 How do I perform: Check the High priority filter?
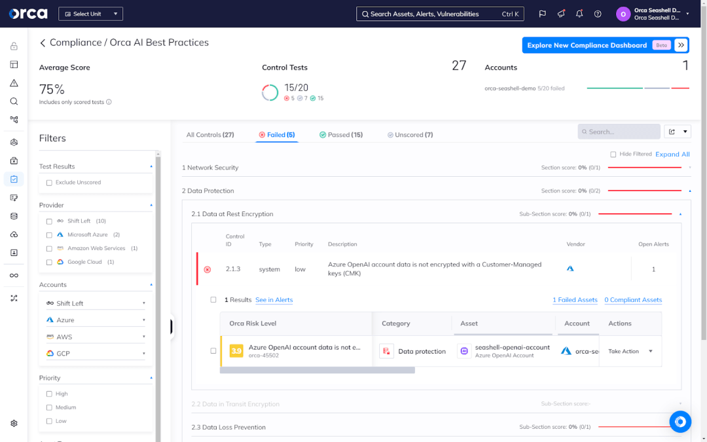point(49,394)
